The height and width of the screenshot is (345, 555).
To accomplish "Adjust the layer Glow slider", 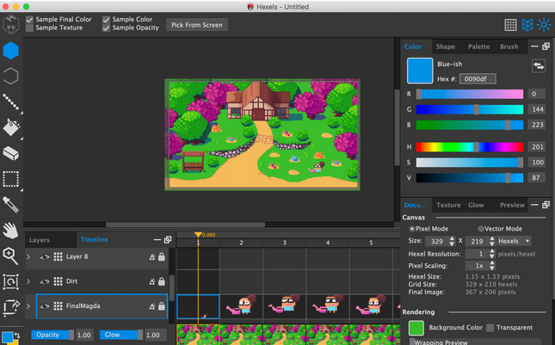I will tap(121, 335).
